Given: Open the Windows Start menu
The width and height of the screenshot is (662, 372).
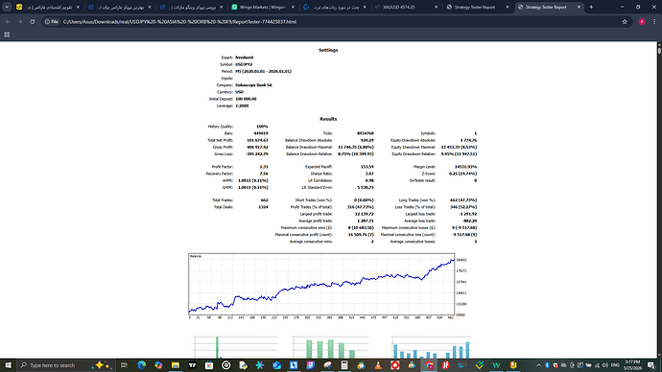Looking at the screenshot, I should pos(8,365).
